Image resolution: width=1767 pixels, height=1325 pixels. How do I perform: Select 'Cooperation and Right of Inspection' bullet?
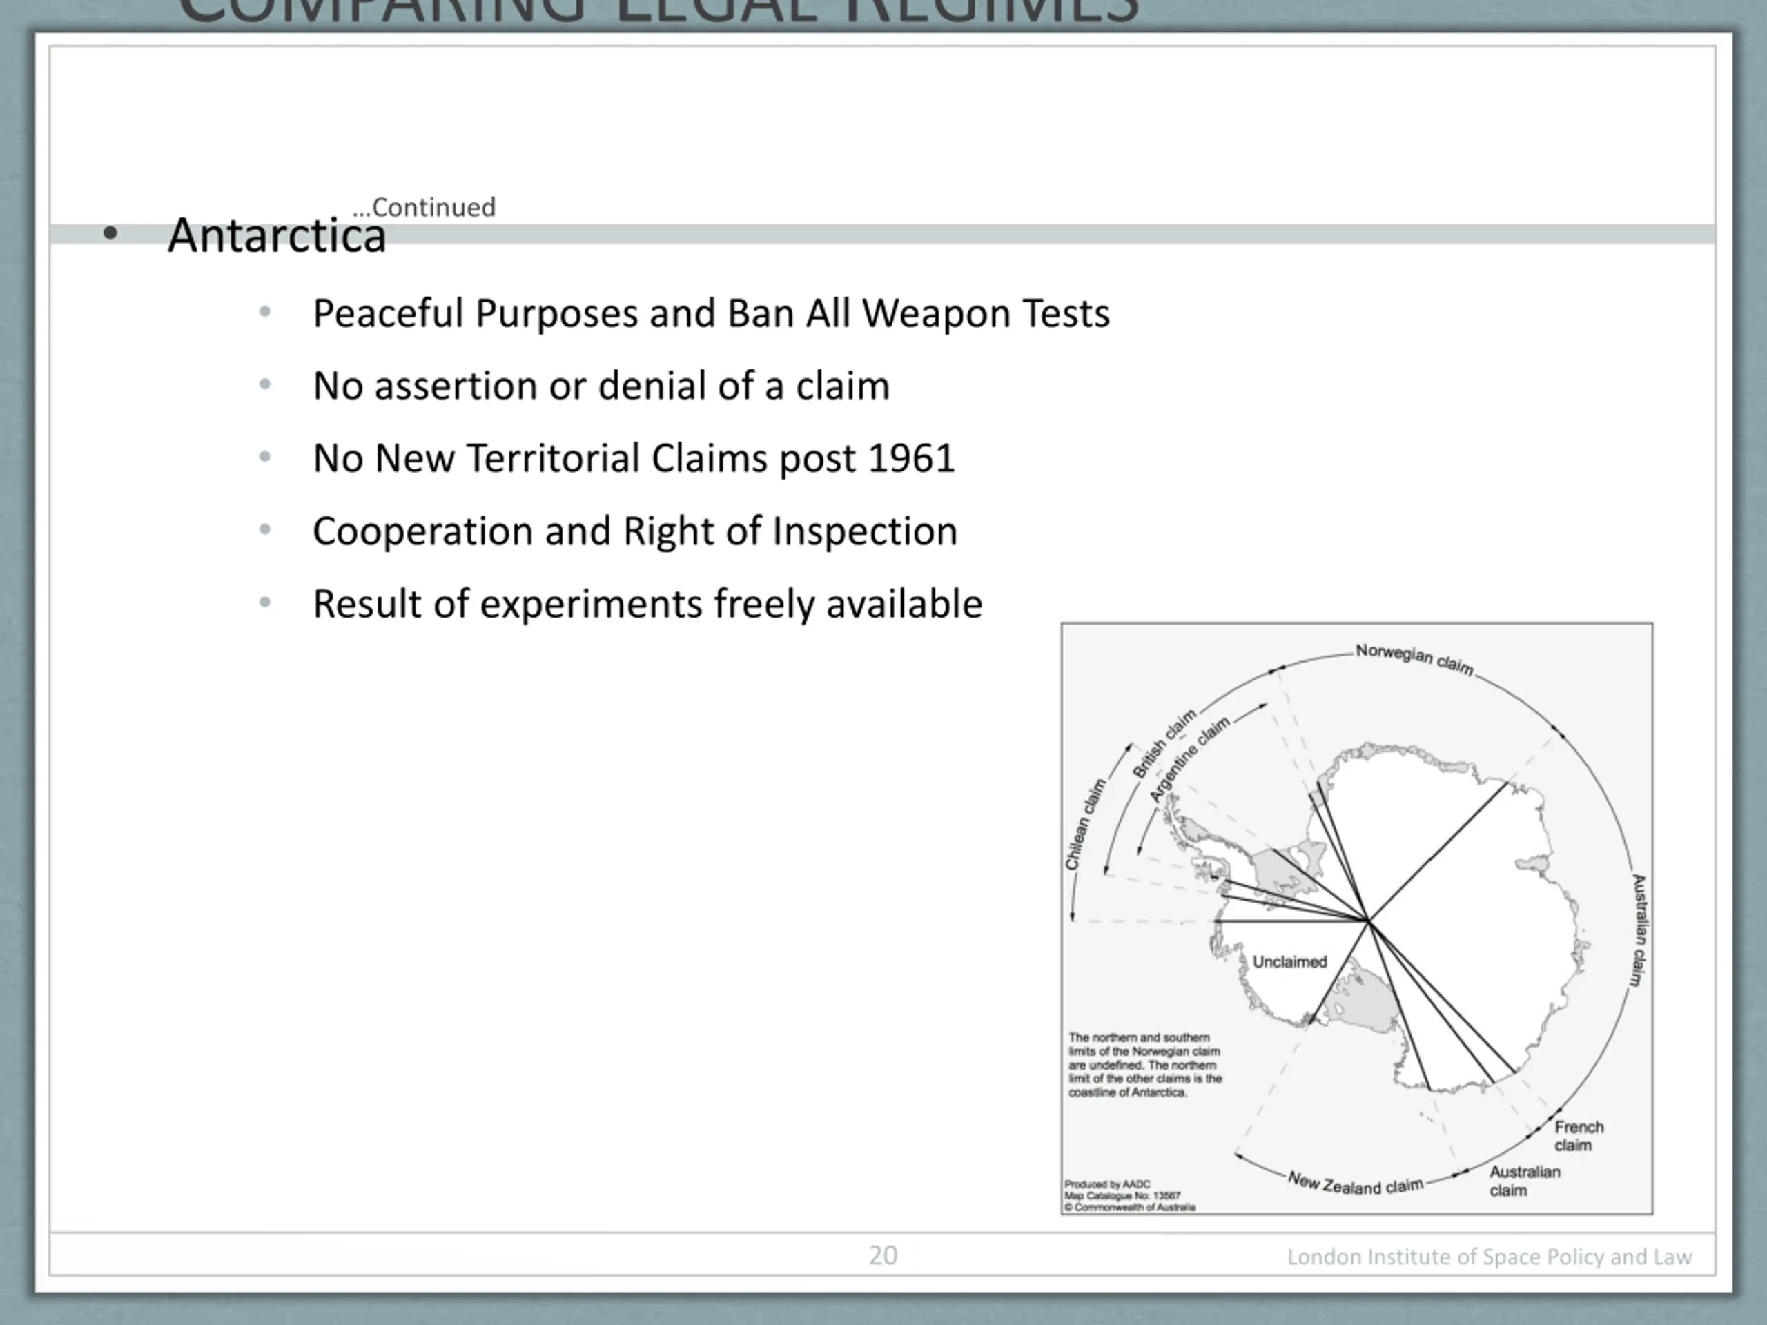point(635,531)
